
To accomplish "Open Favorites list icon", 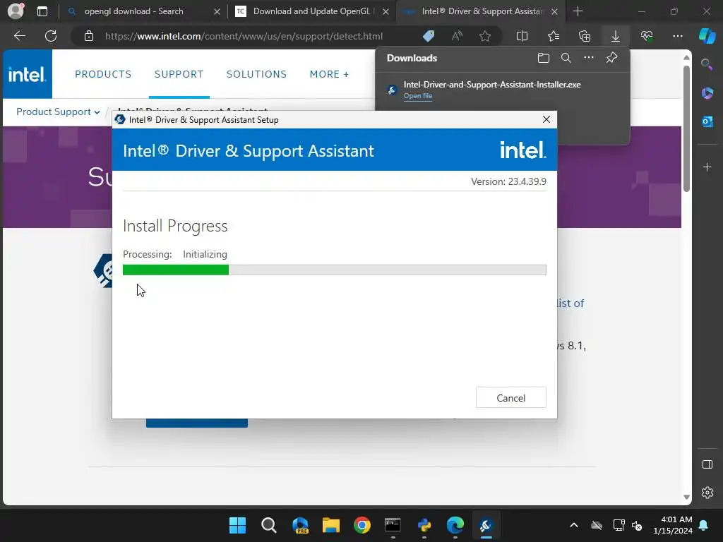I will pos(554,36).
